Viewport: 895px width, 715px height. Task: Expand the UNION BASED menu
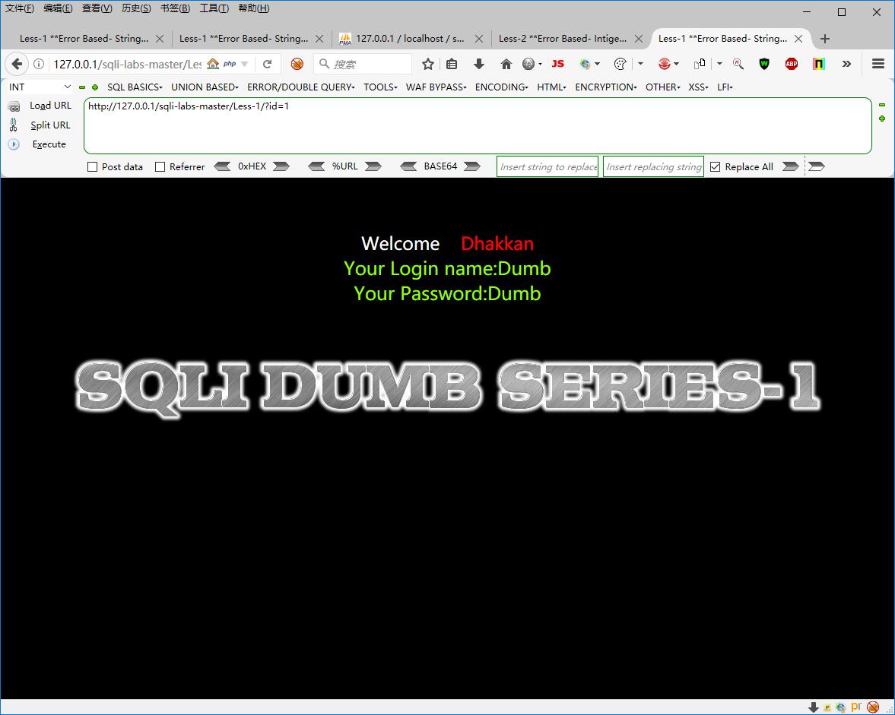(205, 87)
